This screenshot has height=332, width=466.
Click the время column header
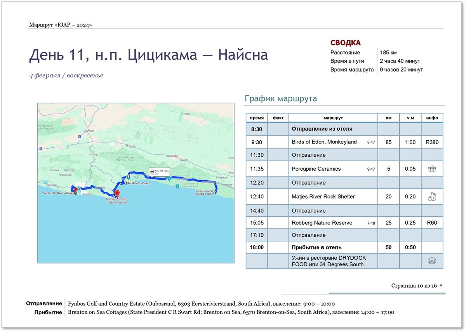[x=257, y=118]
